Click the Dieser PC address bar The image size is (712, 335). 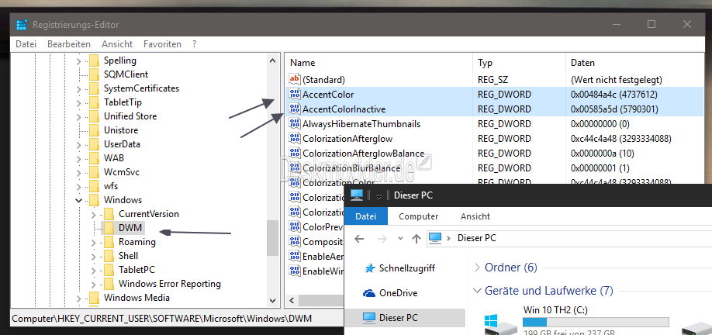click(569, 238)
